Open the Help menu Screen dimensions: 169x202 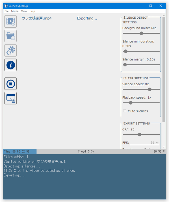32,11
